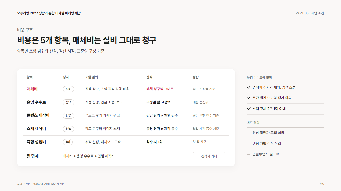Click the 견적서 기재 dashed box
341x191 pixels.
[209, 156]
